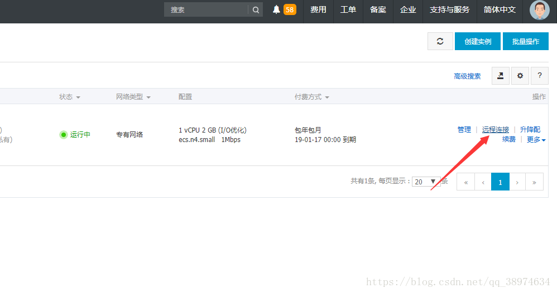Select page 1
Image resolution: width=557 pixels, height=293 pixels.
pos(500,182)
